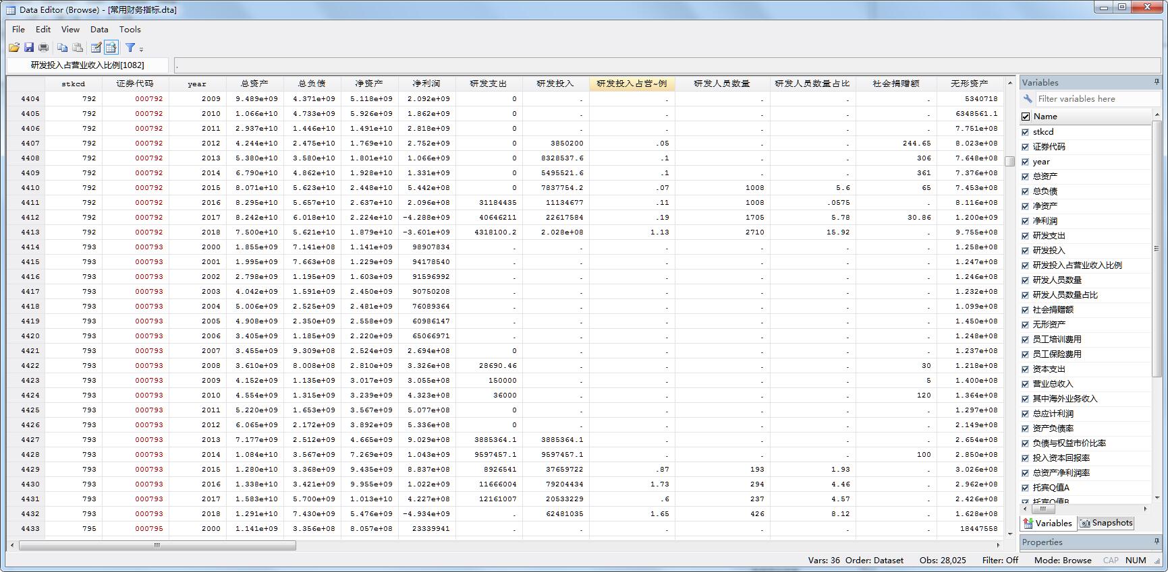Print the data with the printer icon

[43, 47]
